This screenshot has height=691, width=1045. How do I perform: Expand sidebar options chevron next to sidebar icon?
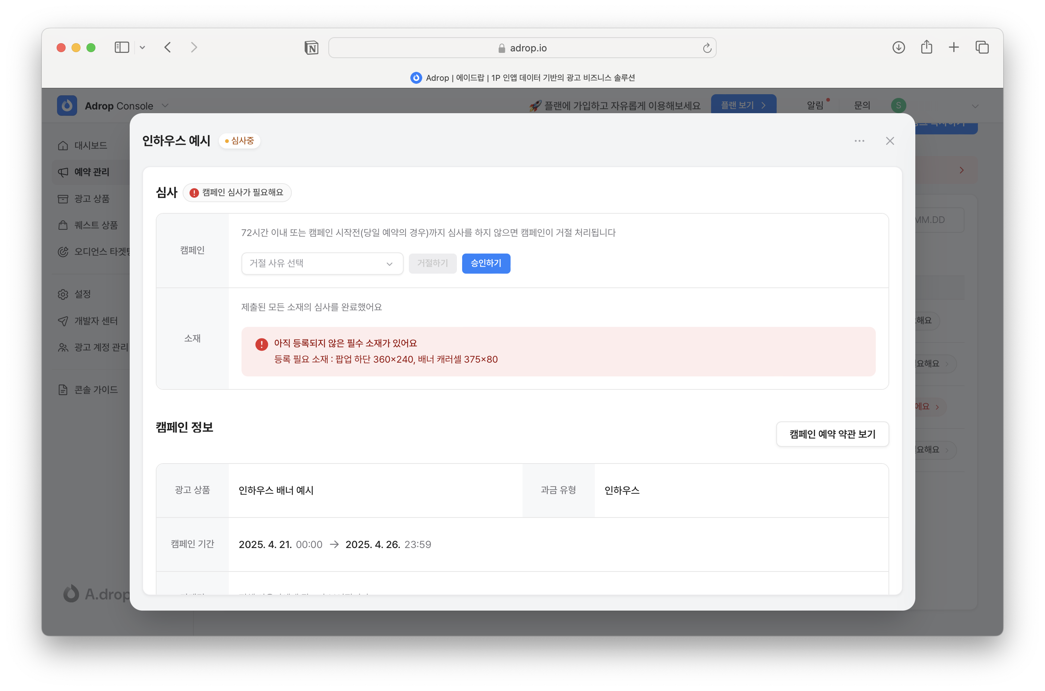[142, 48]
